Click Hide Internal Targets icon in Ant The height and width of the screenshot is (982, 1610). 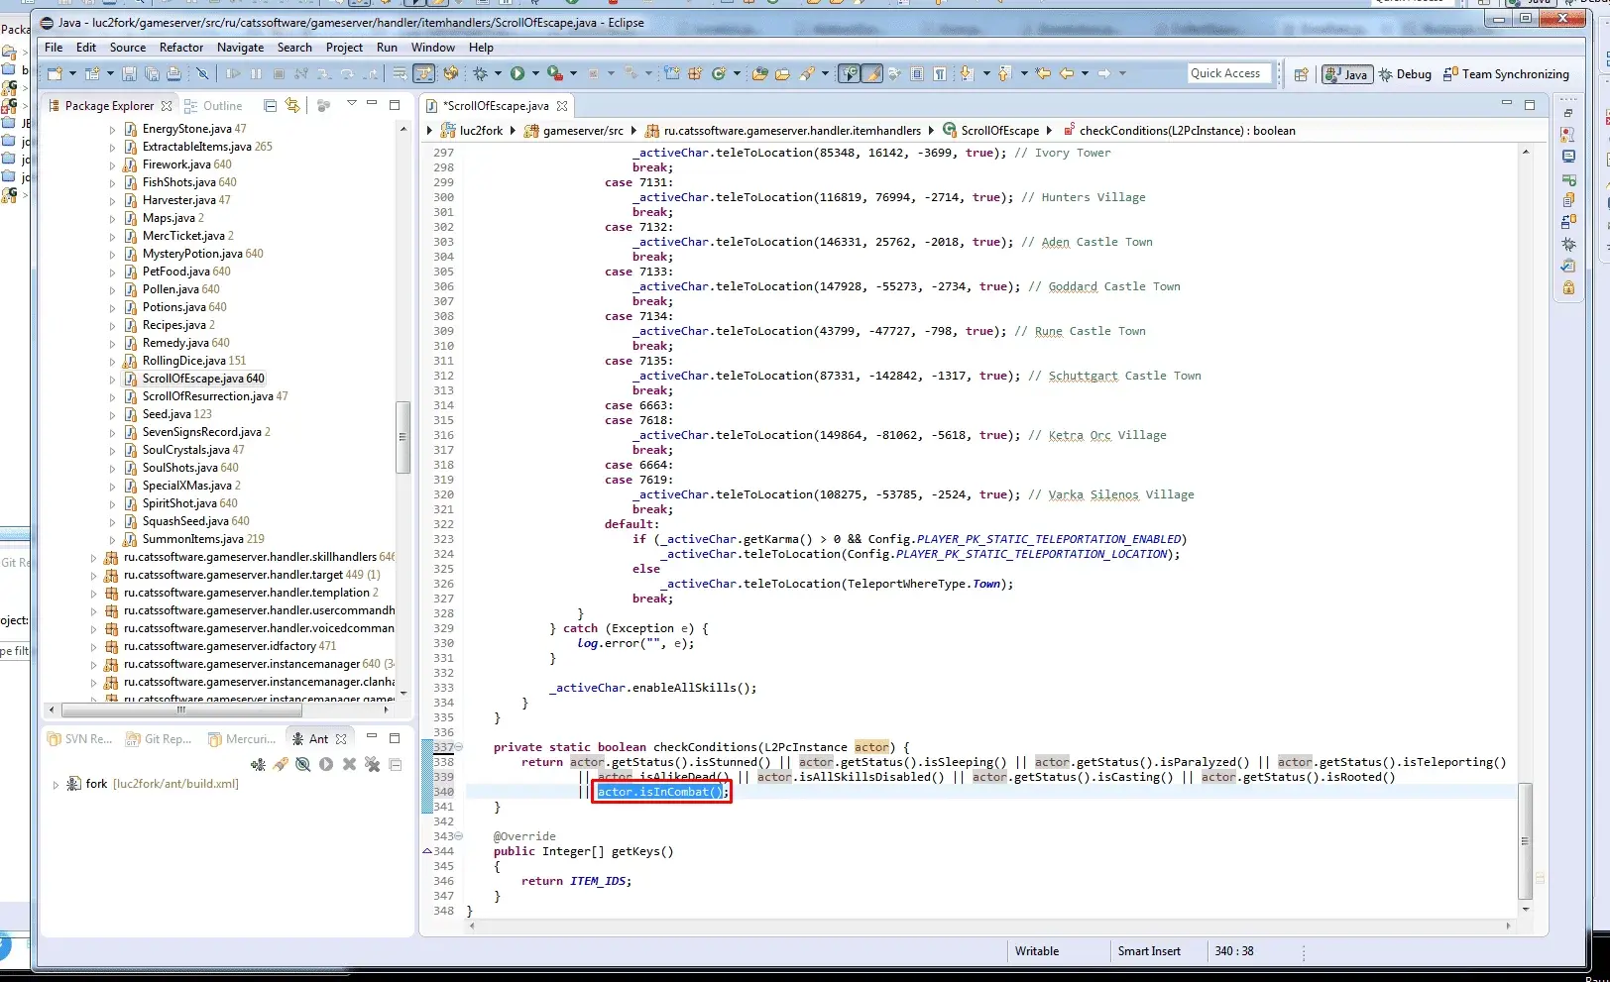[303, 764]
